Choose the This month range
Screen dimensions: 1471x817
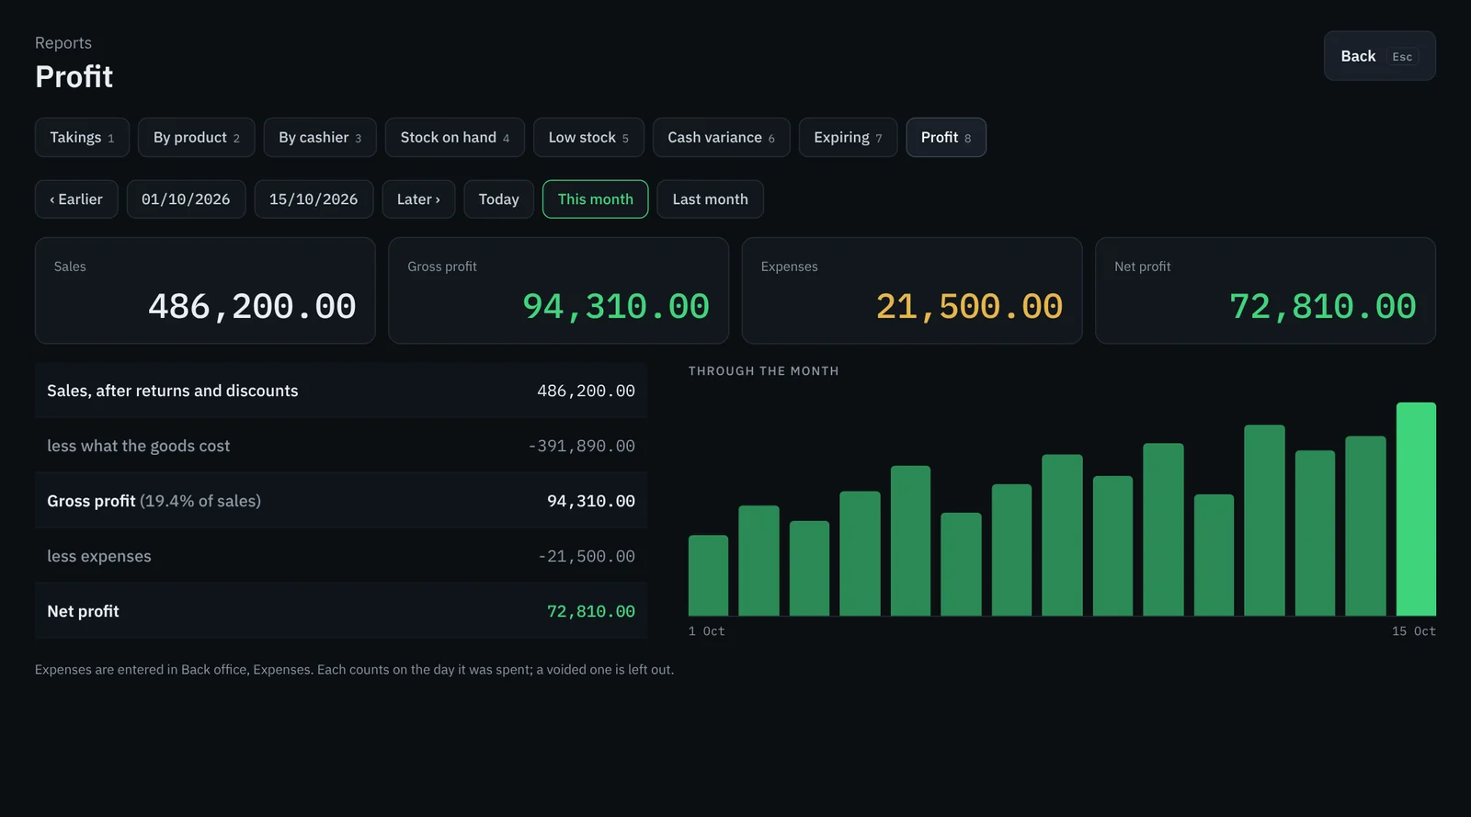[x=596, y=199]
